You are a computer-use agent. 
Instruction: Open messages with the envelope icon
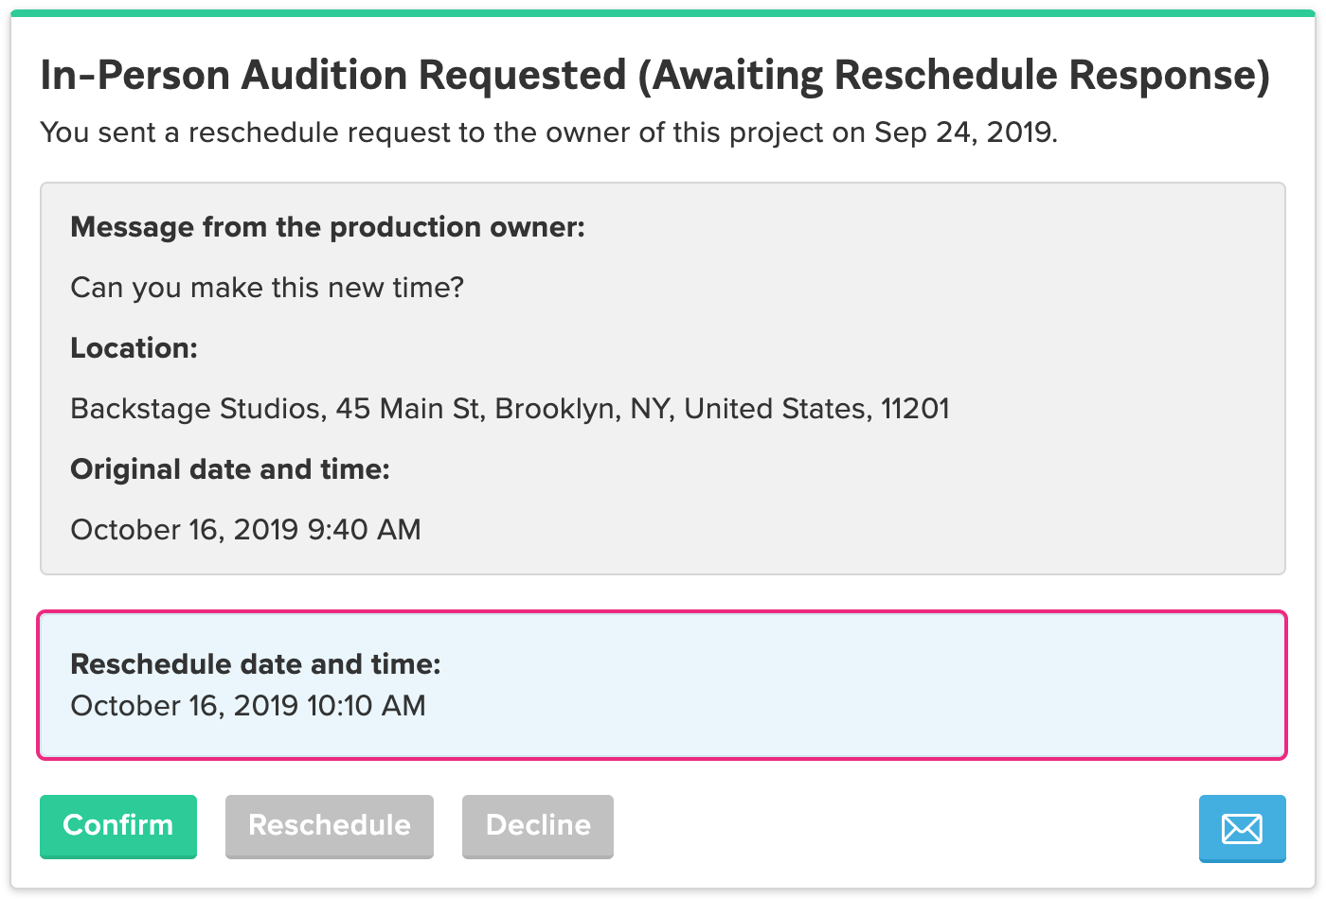[x=1242, y=829]
